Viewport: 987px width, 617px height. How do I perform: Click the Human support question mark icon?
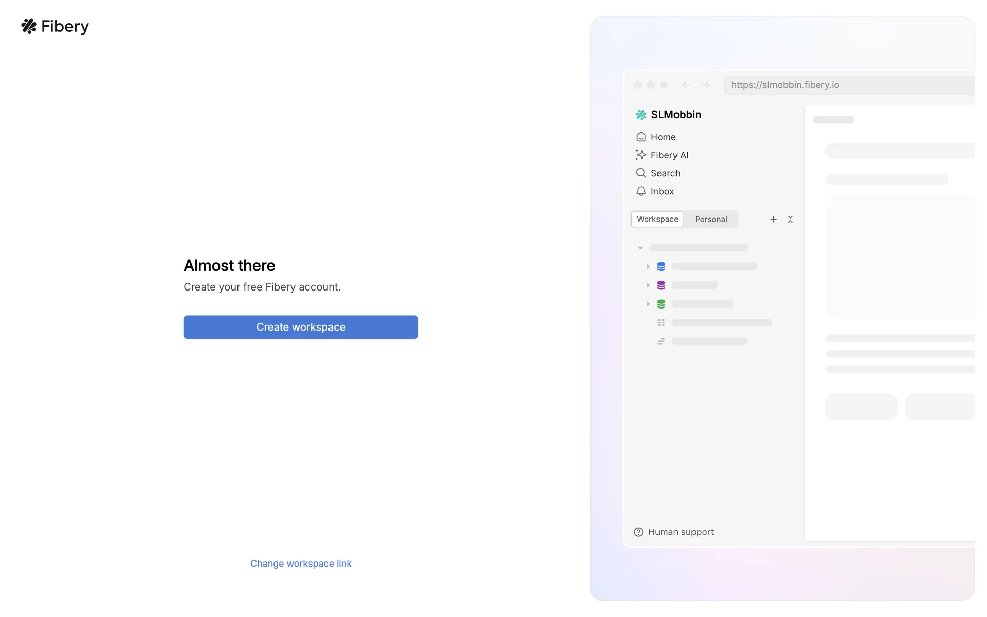[x=638, y=532]
